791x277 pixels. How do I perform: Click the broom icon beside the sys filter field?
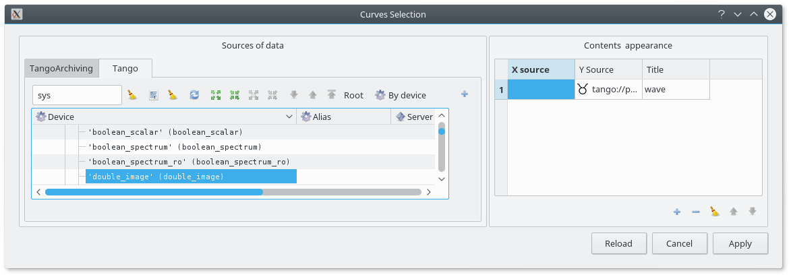pos(133,95)
